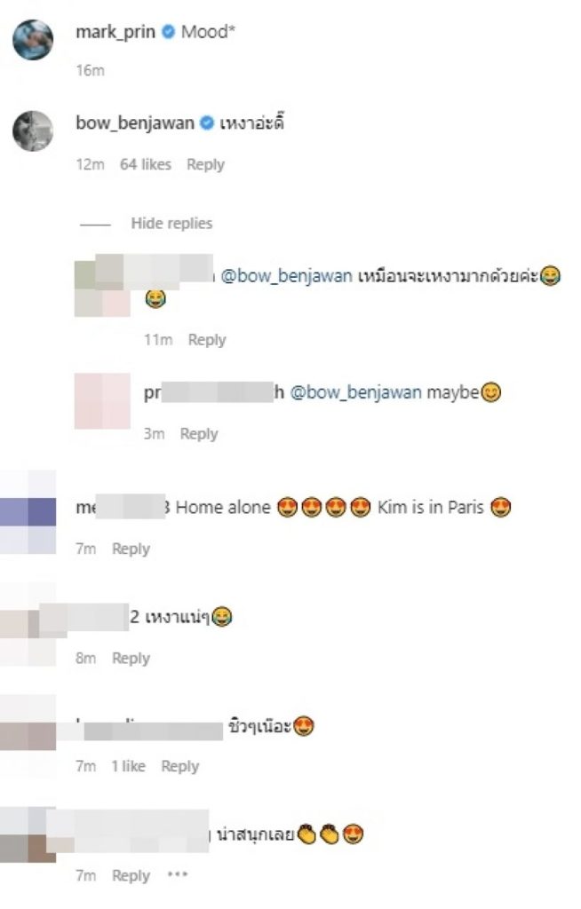Reply to bow_benjawan's 12m comment
The width and height of the screenshot is (581, 909).
pyautogui.click(x=205, y=164)
